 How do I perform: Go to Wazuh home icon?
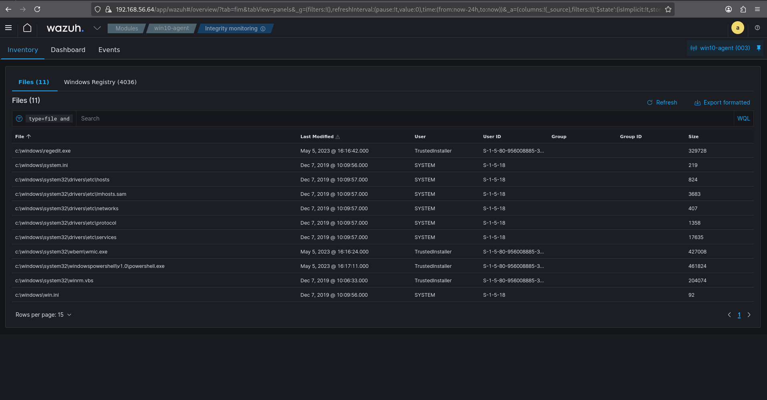(x=27, y=28)
